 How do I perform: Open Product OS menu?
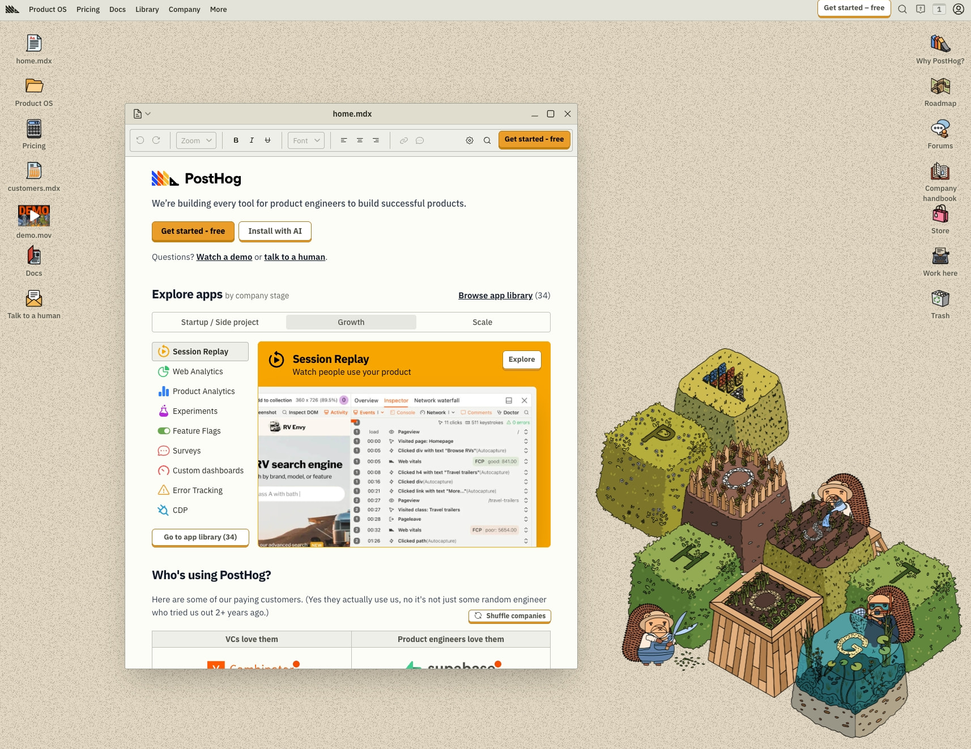tap(48, 9)
